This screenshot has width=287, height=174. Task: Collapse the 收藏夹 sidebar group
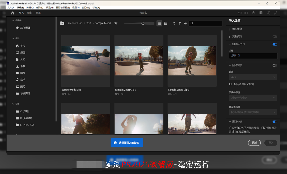tap(13, 20)
